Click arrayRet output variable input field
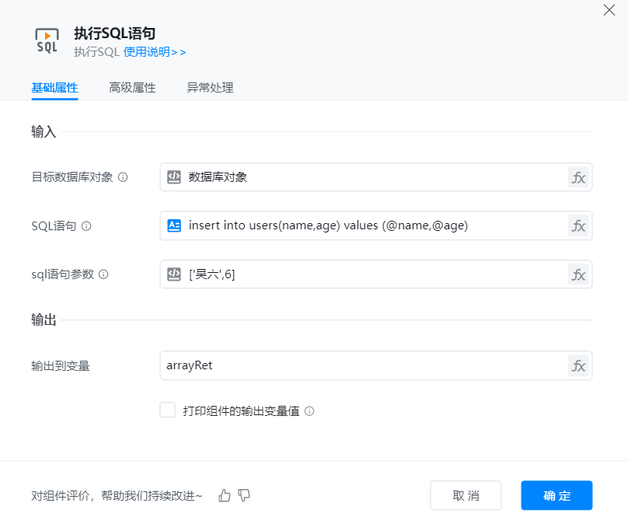628x517 pixels. coord(361,365)
